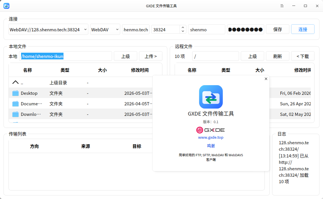The height and width of the screenshot is (199, 323).
Task: Click the GXDE file transfer logo in About dialog
Action: click(x=211, y=97)
